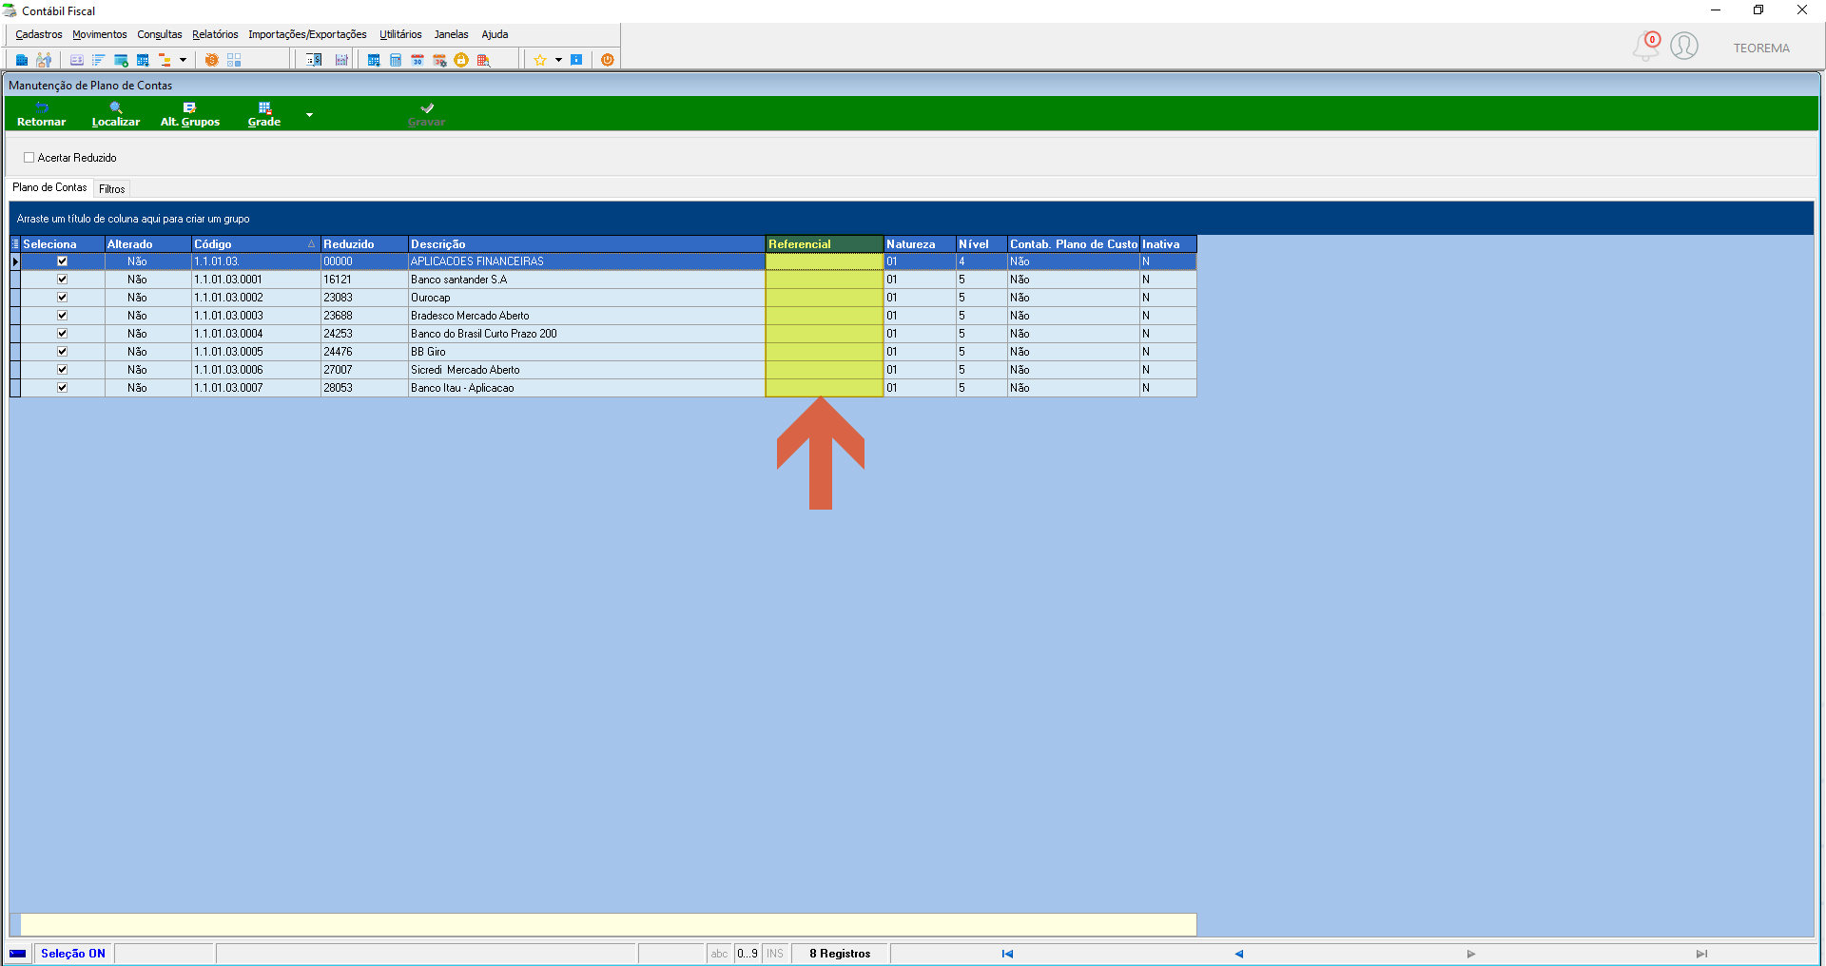Open the notifications bell icon
Screen dimensions: 1826x966
pyautogui.click(x=1646, y=46)
